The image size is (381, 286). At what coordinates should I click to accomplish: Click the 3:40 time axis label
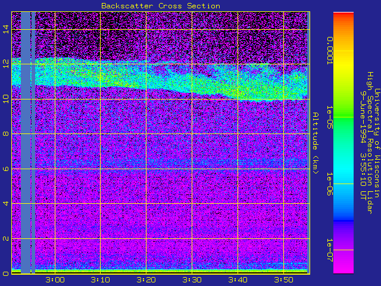click(238, 279)
